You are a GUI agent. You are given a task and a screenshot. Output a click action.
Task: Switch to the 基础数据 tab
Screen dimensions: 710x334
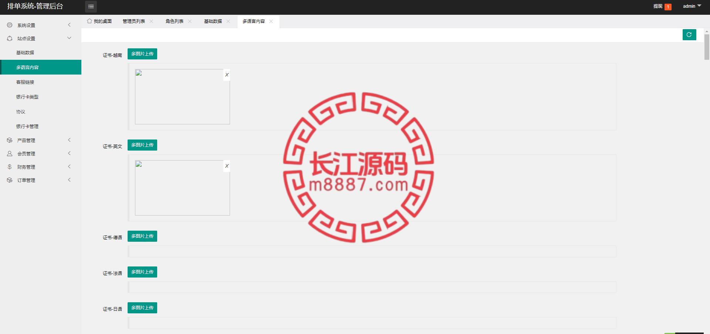pyautogui.click(x=213, y=21)
